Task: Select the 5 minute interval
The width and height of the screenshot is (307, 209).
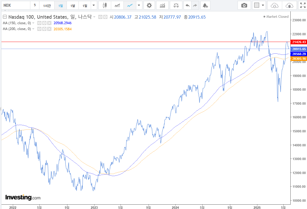Action: pos(35,6)
